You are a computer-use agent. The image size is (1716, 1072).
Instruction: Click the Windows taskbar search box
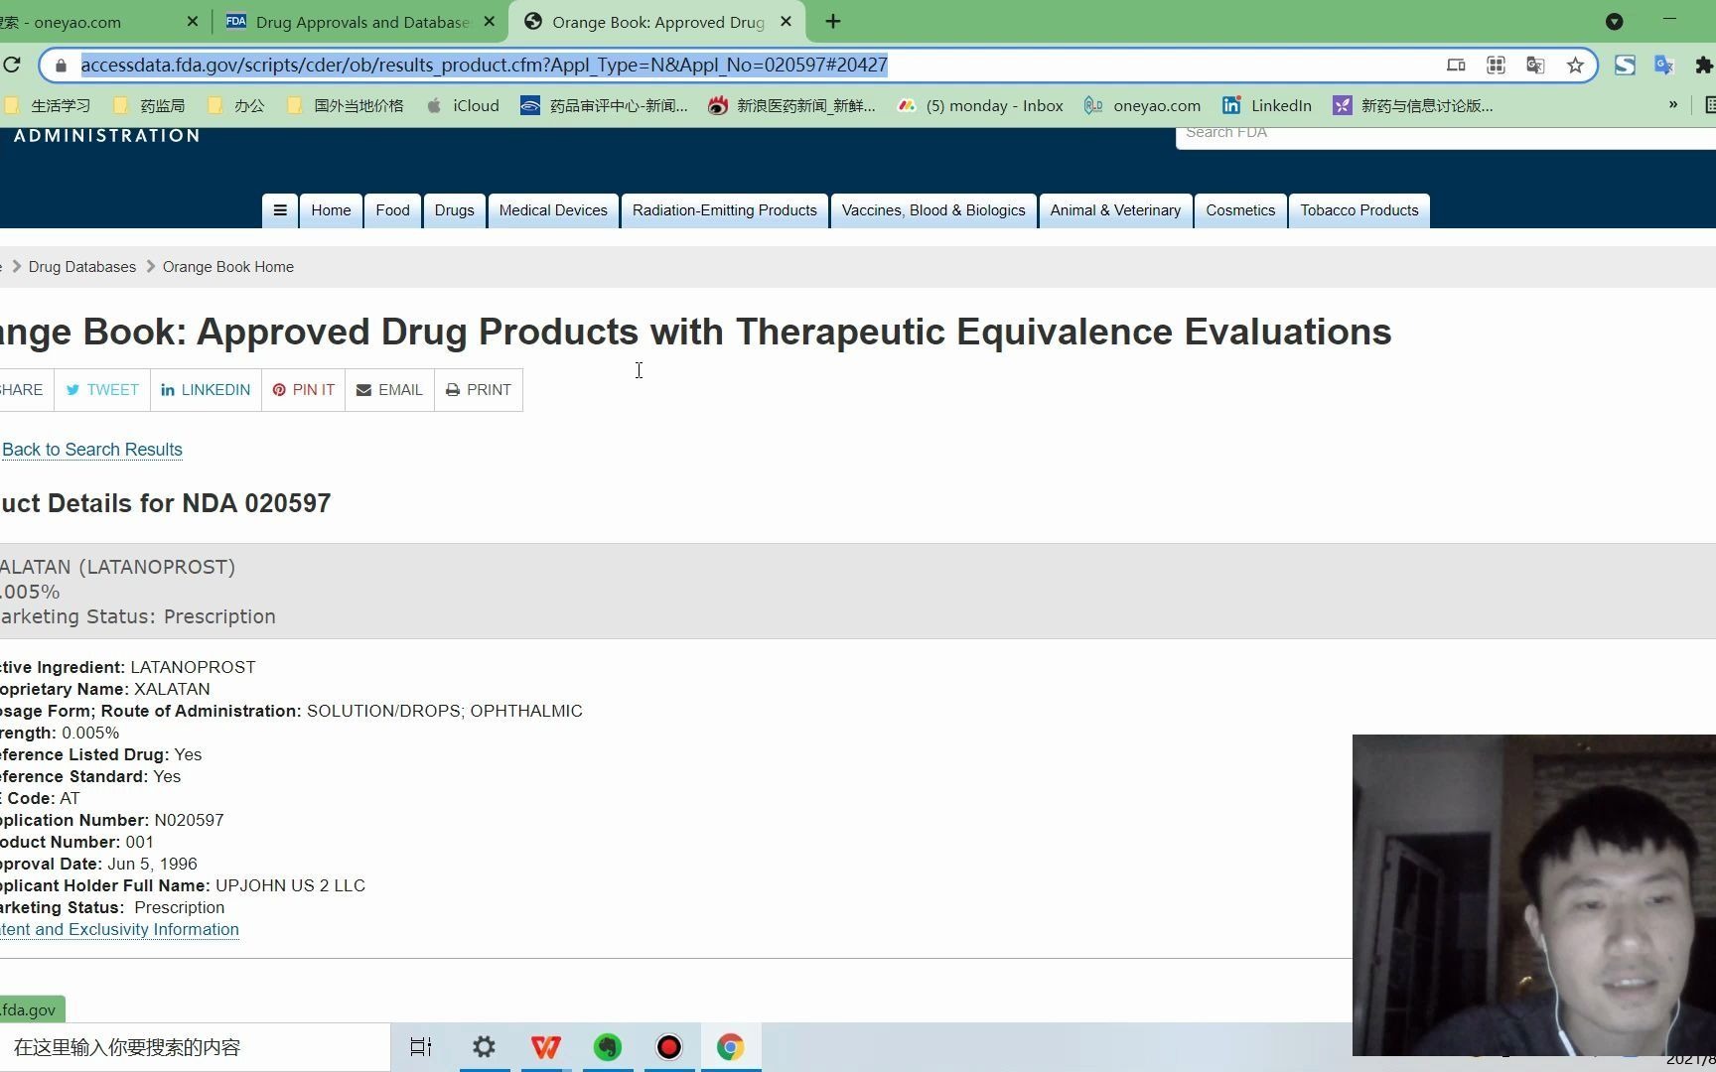tap(195, 1047)
